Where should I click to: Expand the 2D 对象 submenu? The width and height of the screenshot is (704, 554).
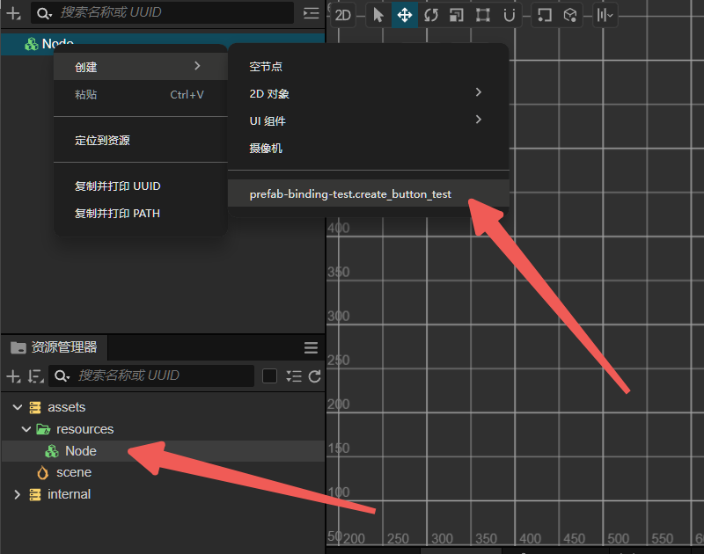pos(368,93)
